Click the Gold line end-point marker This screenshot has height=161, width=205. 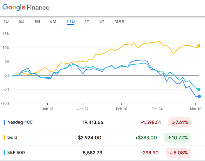(x=199, y=46)
